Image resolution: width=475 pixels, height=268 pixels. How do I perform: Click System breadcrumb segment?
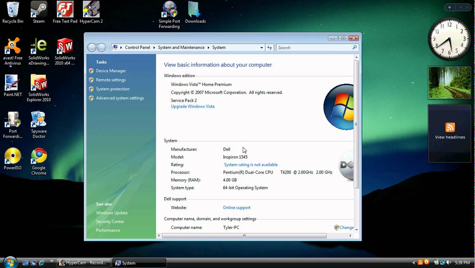point(219,47)
